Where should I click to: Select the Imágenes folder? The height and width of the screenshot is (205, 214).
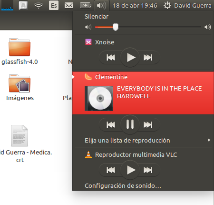[x=20, y=88]
